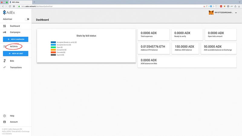
Task: Open the Account page
Action: 14,122
